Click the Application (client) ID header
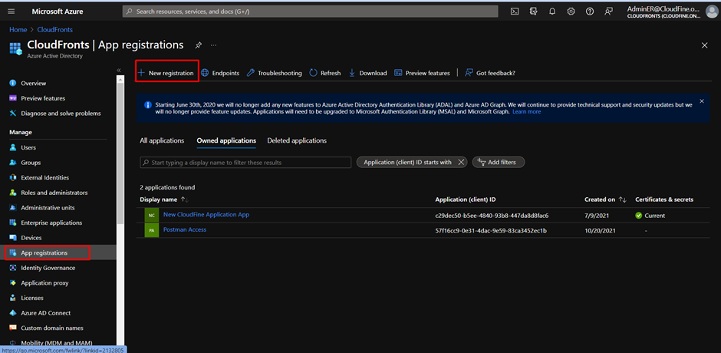721x353 pixels. click(x=466, y=200)
